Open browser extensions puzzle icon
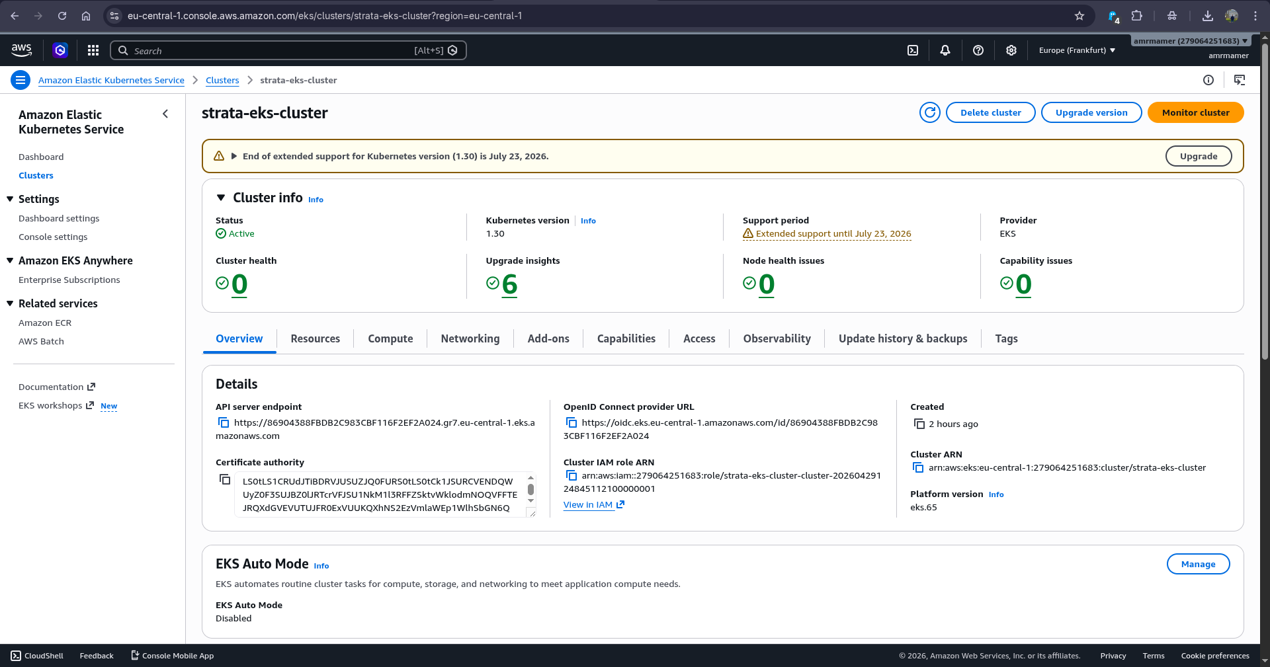This screenshot has height=667, width=1270. click(x=1137, y=16)
